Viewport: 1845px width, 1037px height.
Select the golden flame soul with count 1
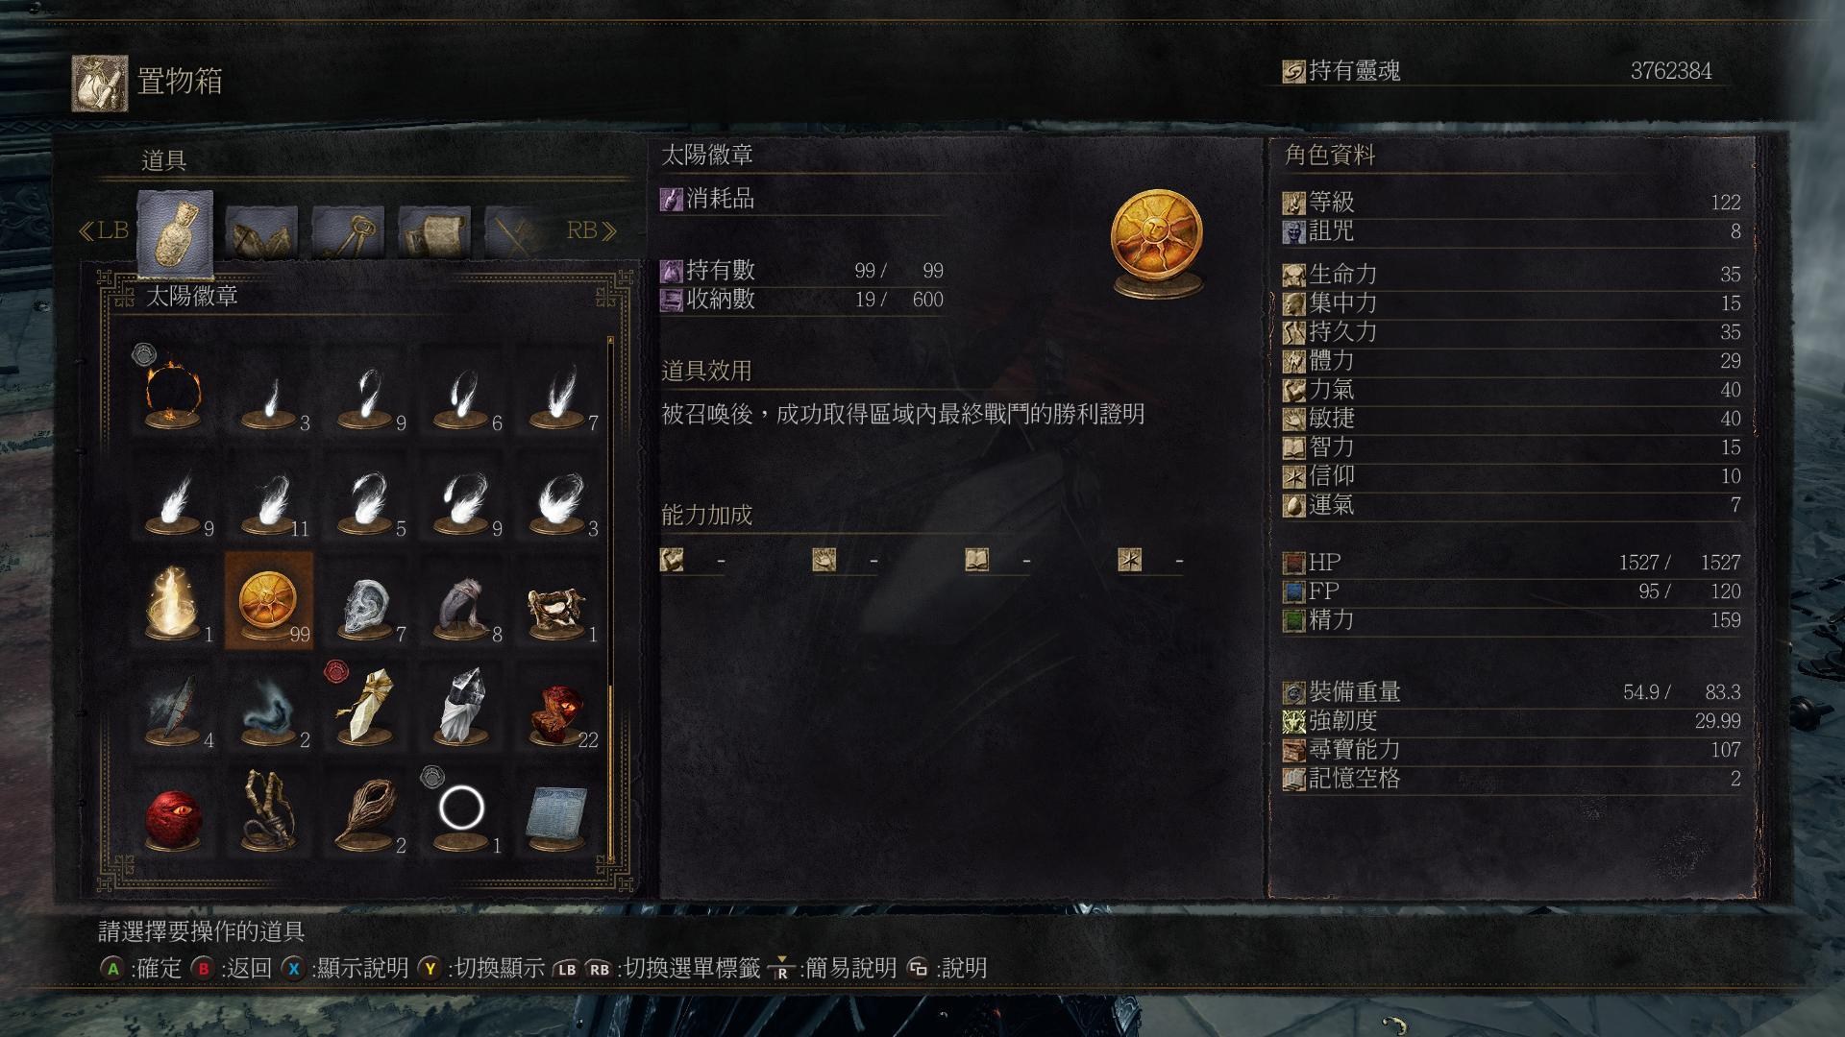pos(173,602)
